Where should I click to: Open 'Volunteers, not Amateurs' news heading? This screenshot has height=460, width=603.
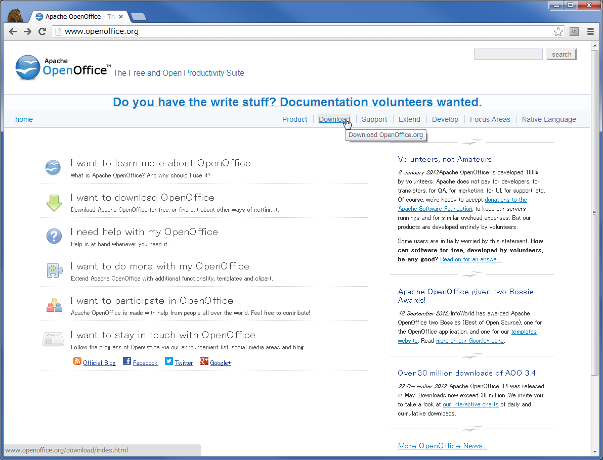[445, 159]
